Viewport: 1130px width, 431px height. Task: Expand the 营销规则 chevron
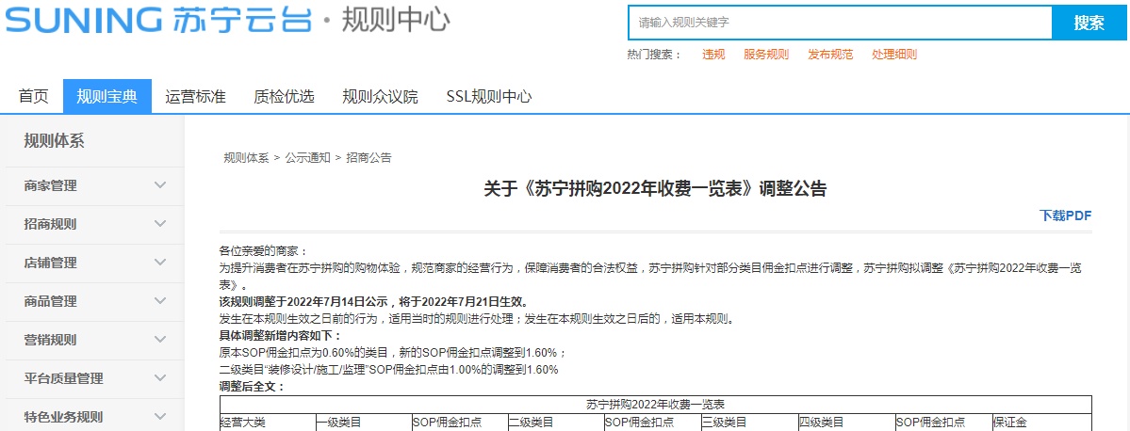(x=161, y=340)
